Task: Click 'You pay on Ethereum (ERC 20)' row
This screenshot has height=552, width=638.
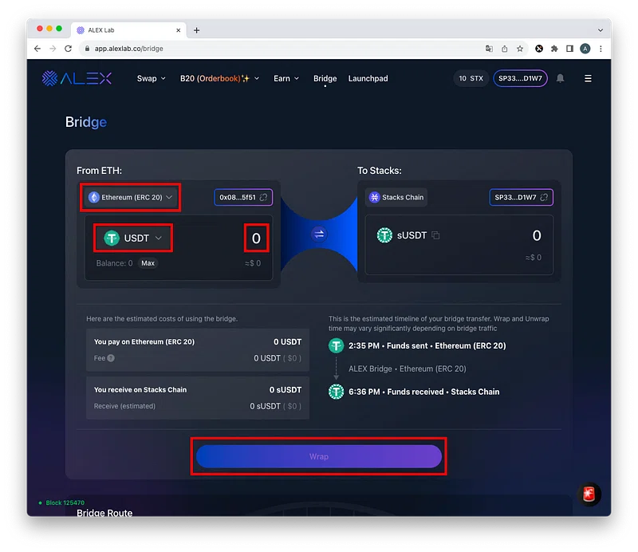Action: pyautogui.click(x=197, y=341)
